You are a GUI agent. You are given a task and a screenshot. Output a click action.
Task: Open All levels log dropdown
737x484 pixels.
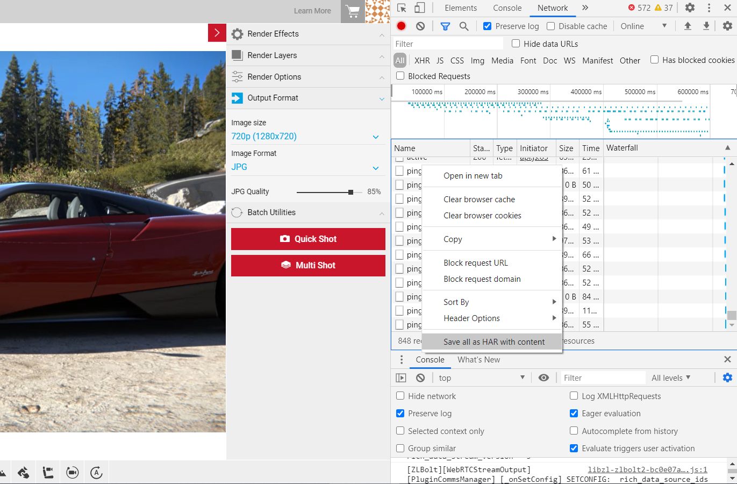pyautogui.click(x=671, y=378)
